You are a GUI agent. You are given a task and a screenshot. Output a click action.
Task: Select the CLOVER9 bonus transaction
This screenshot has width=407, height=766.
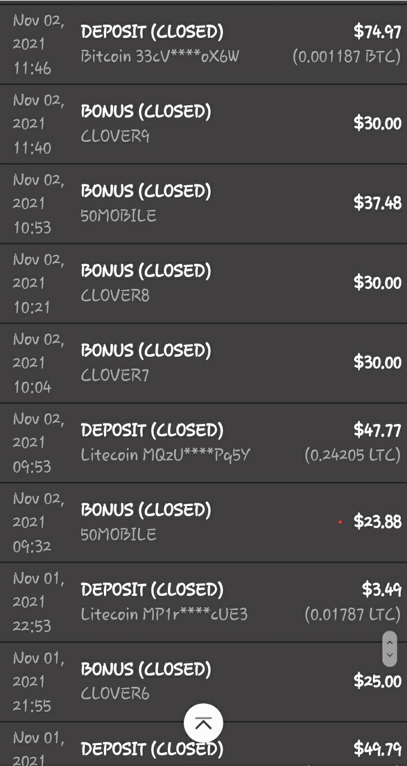[203, 124]
